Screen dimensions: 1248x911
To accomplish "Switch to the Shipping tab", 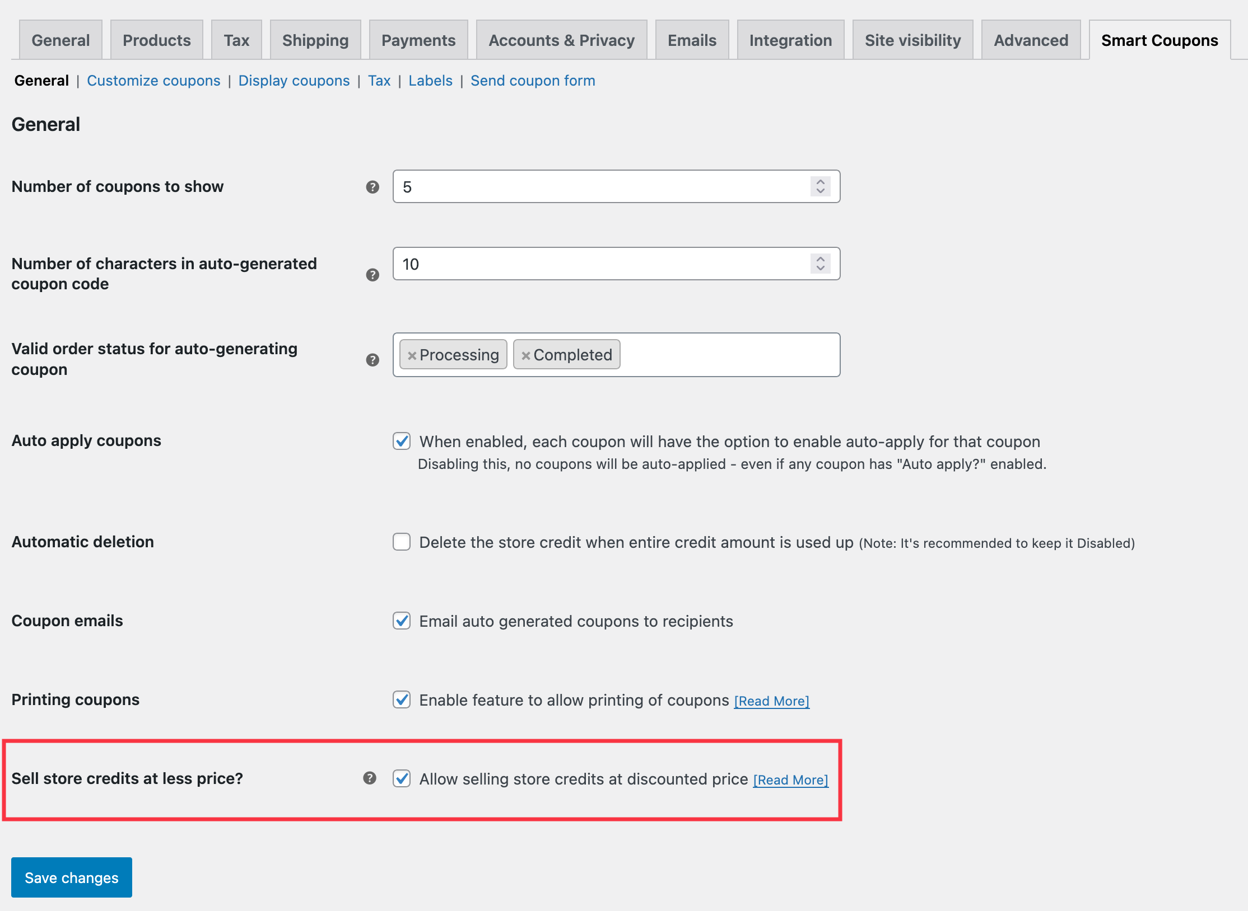I will [x=315, y=40].
